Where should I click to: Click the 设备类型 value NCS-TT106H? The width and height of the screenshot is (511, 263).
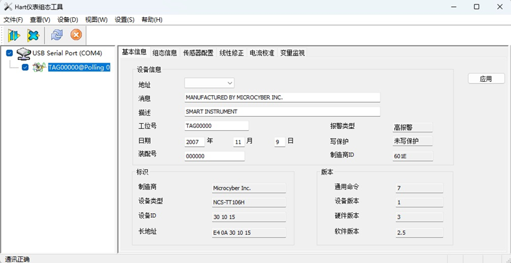tap(248, 202)
